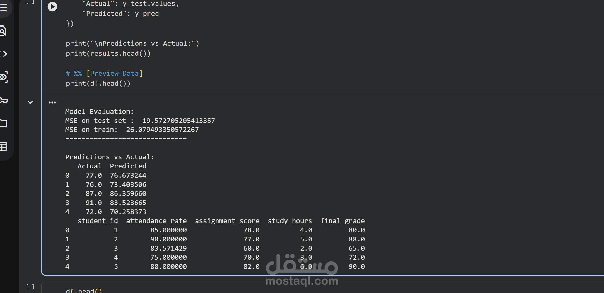The height and width of the screenshot is (293, 604).
Task: Click into the df.head() code cell
Action: (84, 290)
